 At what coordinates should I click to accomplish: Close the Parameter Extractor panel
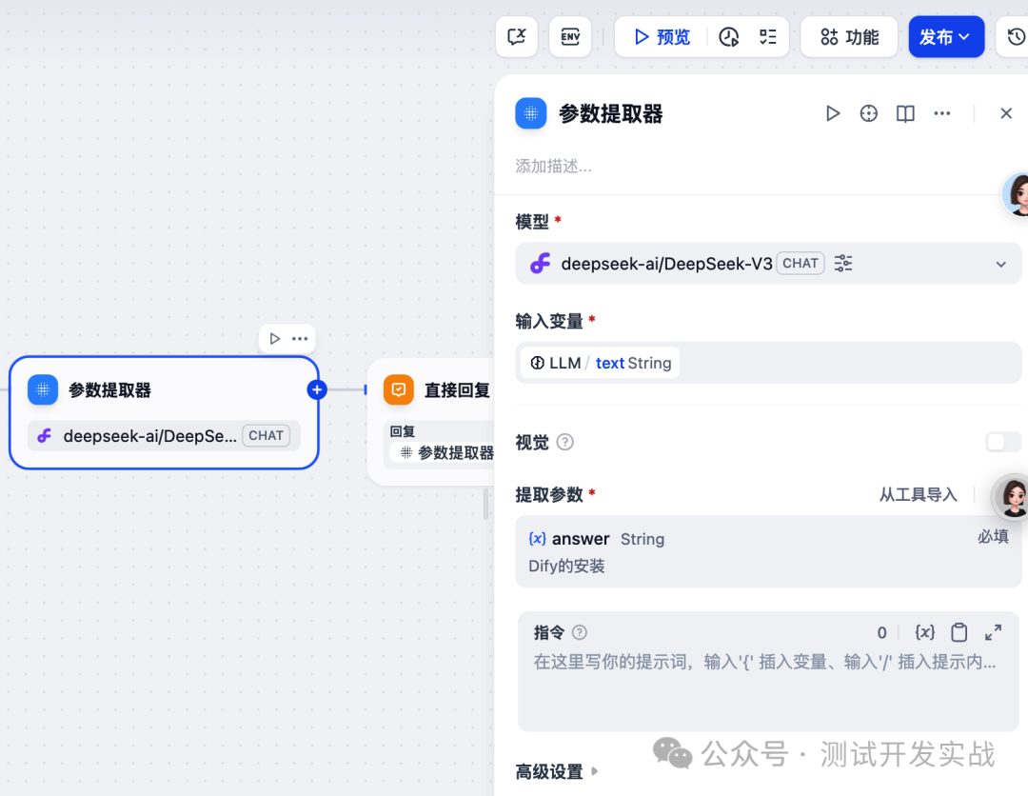click(x=1006, y=113)
